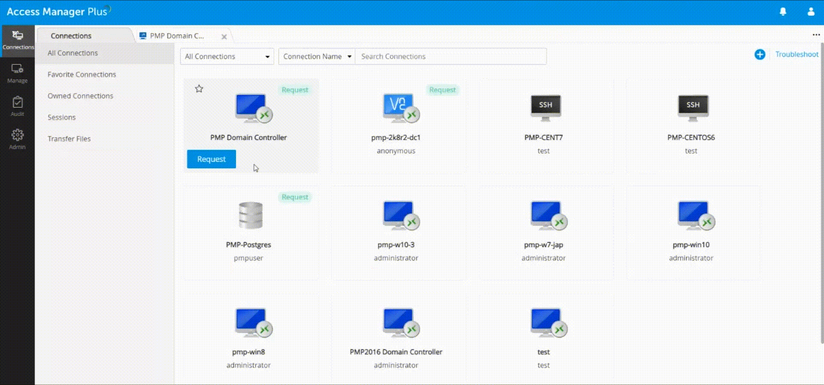Click the test connection RDP icon

[x=548, y=323]
